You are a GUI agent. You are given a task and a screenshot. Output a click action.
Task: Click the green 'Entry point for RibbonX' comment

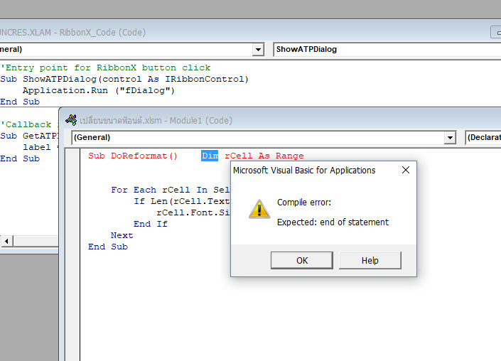(107, 68)
